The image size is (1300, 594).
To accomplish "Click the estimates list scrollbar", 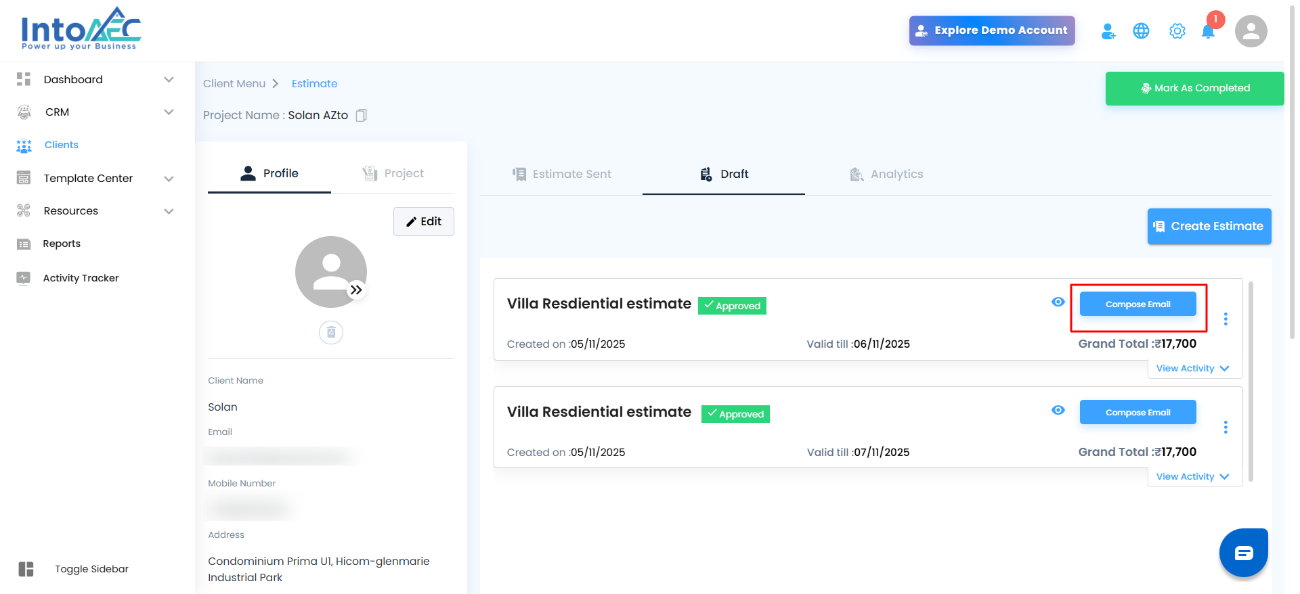I will pos(1251,381).
